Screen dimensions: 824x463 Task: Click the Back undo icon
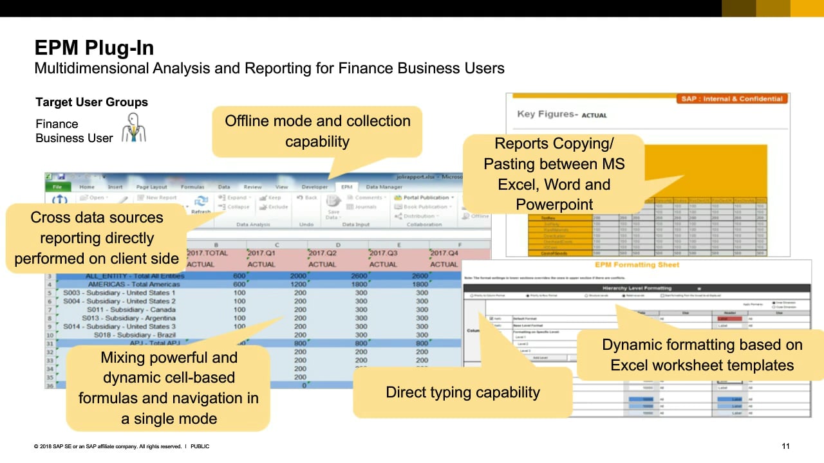(x=301, y=198)
